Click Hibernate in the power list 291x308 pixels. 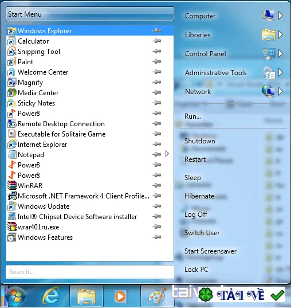tap(199, 196)
